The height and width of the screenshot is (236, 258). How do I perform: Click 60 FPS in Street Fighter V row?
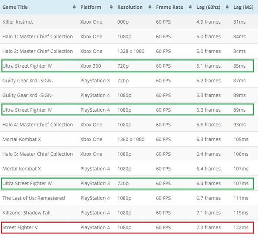163,227
